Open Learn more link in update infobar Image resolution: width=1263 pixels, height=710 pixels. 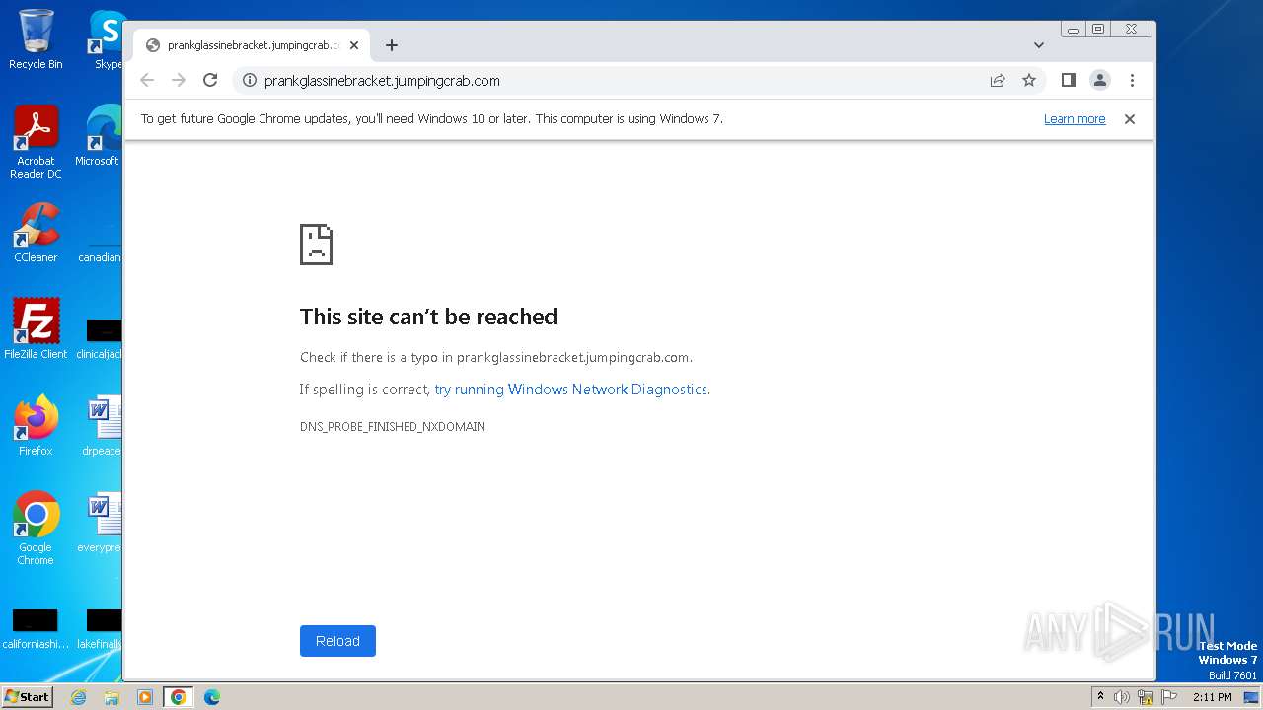1075,119
